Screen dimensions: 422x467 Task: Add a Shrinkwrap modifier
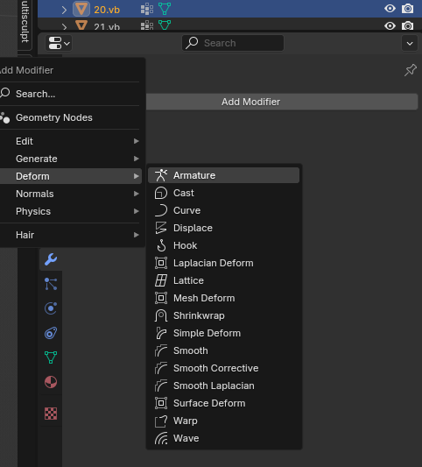224,315
